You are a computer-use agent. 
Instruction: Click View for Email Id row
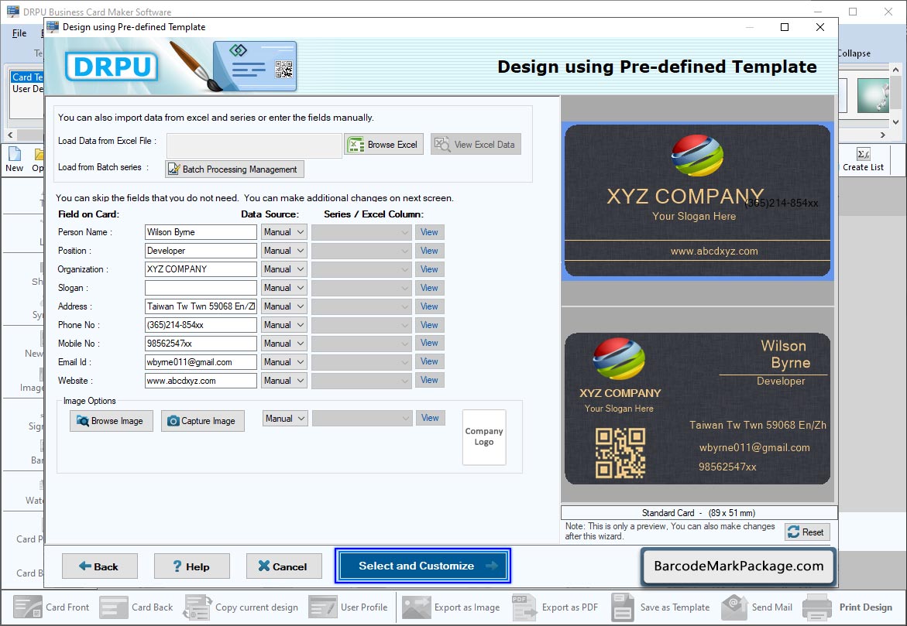429,362
